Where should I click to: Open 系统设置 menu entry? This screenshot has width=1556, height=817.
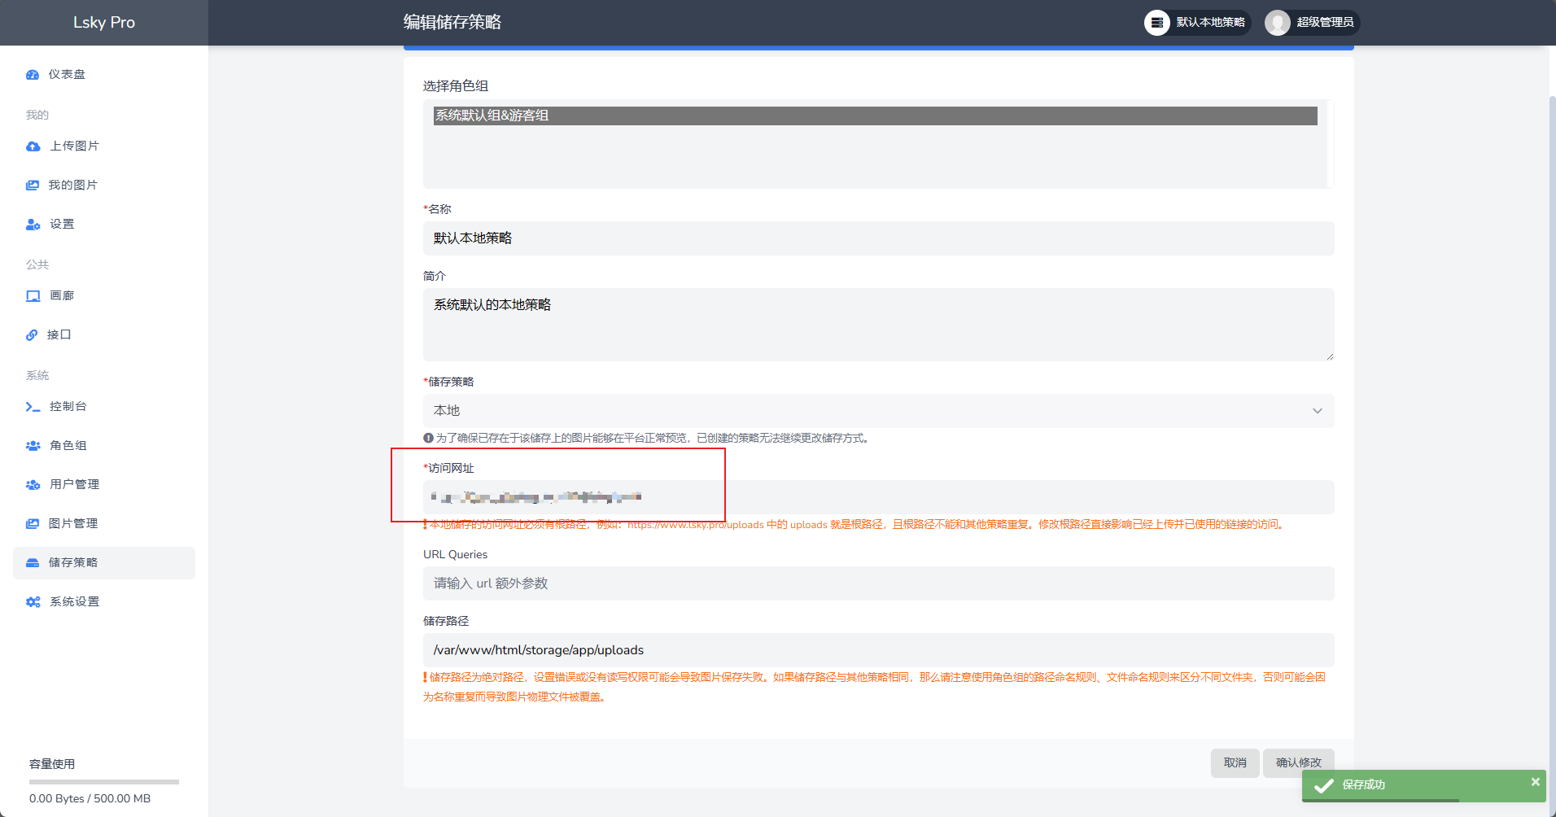[104, 602]
